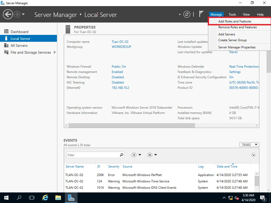Open the Tools menu
Viewport: 271px width, 203px height.
(232, 15)
